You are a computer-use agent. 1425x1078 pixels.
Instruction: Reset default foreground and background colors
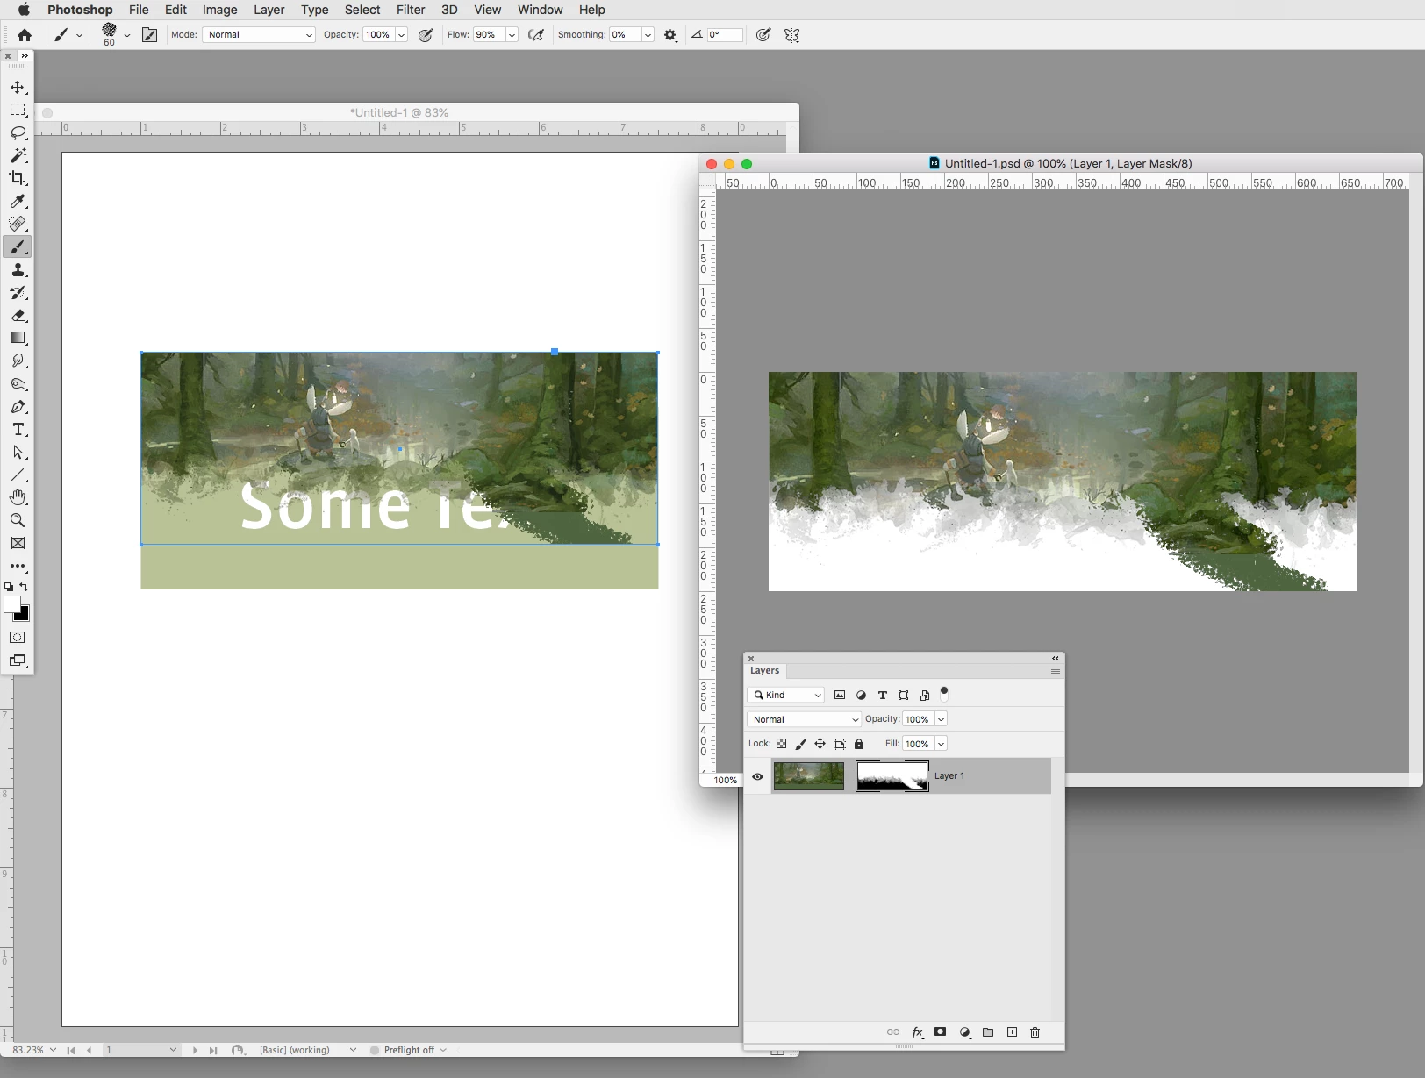(x=9, y=587)
